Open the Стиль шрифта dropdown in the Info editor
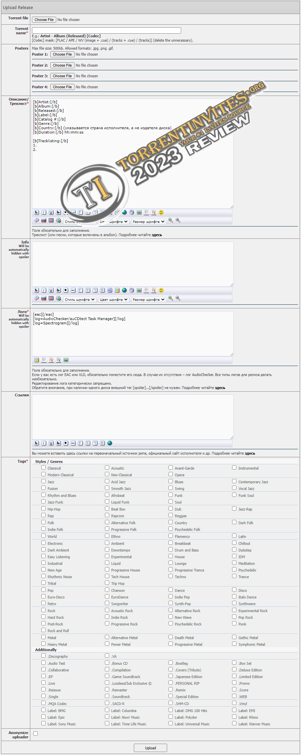This screenshot has height=755, width=301. [x=80, y=299]
